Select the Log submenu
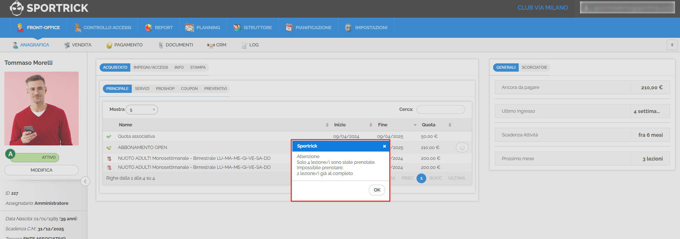This screenshot has width=680, height=239. click(250, 45)
